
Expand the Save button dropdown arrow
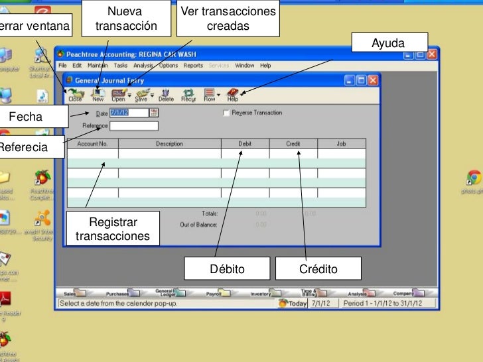tap(152, 95)
